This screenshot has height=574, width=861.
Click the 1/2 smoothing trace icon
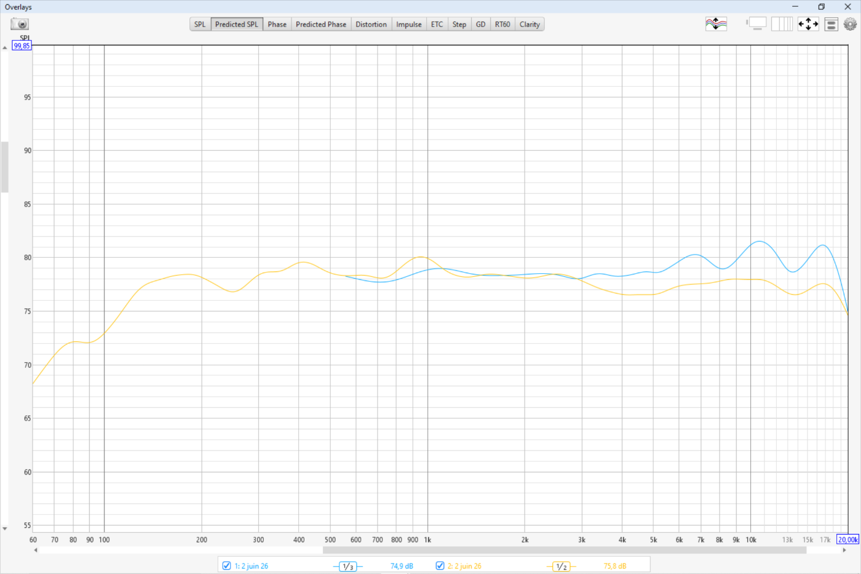click(x=561, y=566)
